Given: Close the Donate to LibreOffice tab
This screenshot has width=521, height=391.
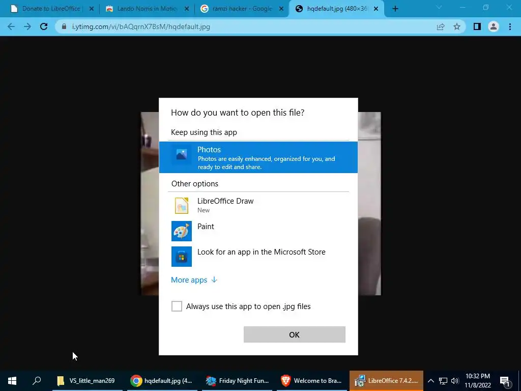Looking at the screenshot, I should point(92,9).
